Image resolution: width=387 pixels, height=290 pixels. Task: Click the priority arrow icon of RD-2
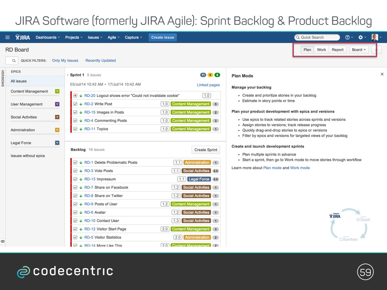pyautogui.click(x=81, y=104)
